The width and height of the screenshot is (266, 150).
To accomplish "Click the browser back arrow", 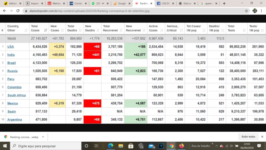I will (4, 11).
